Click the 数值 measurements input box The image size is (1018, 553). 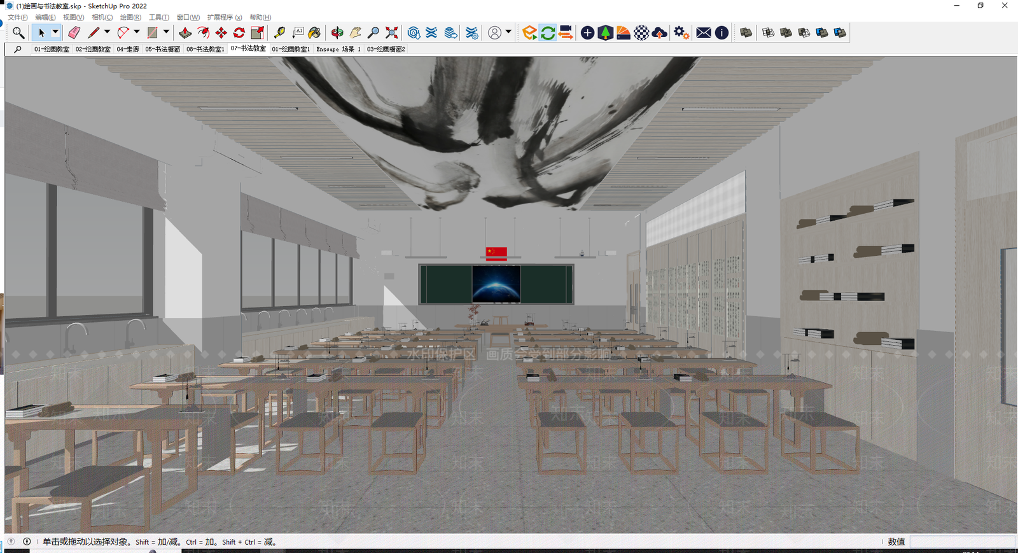point(962,542)
